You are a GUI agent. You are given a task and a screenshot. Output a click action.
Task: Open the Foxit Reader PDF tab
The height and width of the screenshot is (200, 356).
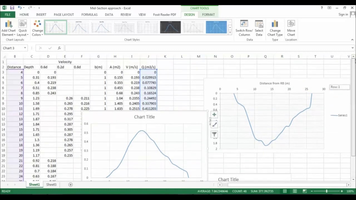pos(165,14)
